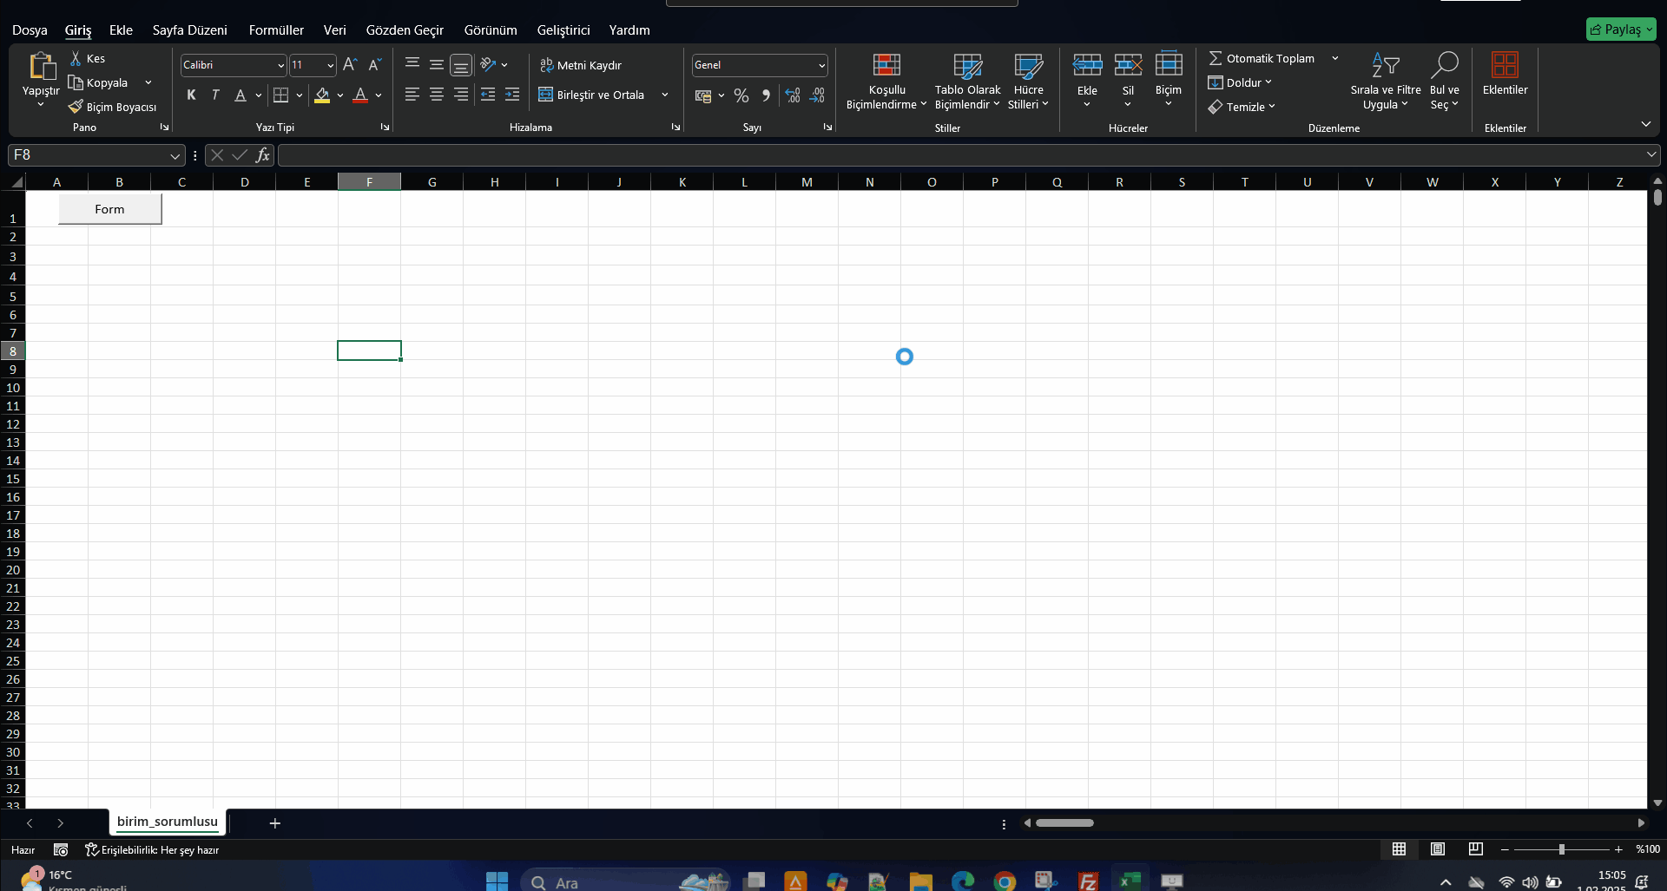Align text to bottom

point(461,64)
